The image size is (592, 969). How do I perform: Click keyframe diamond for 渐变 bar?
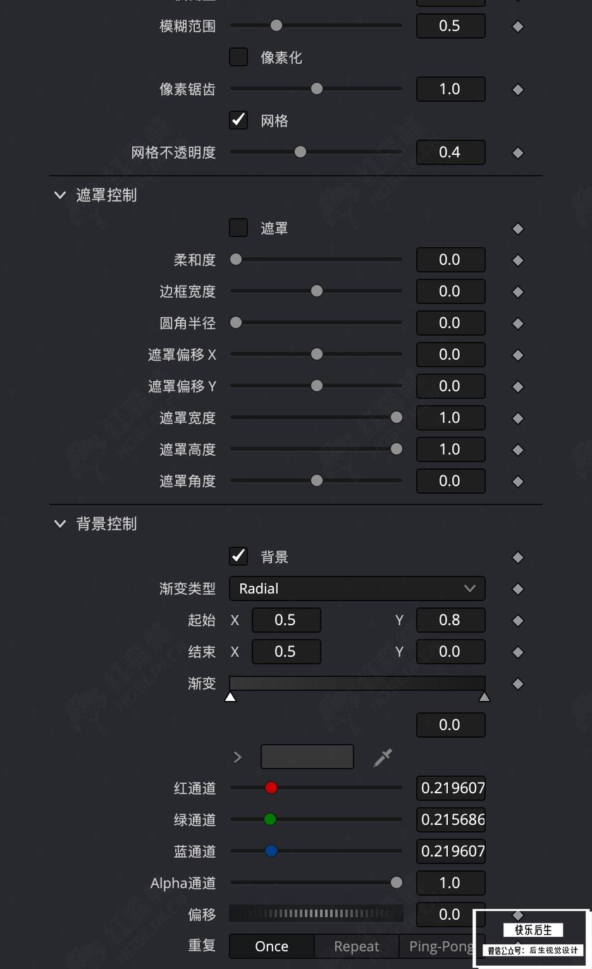518,684
